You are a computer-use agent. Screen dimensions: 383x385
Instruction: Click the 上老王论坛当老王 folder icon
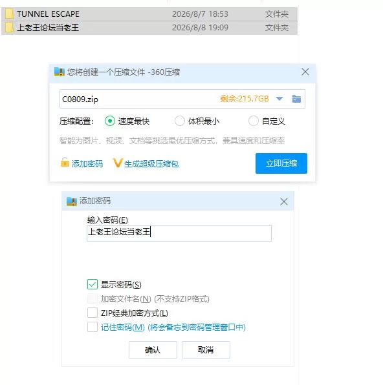click(9, 28)
